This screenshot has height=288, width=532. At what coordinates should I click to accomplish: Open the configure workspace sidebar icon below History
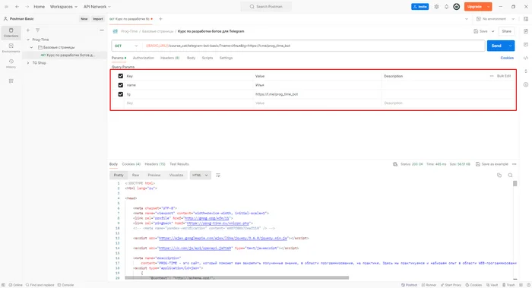(x=11, y=81)
